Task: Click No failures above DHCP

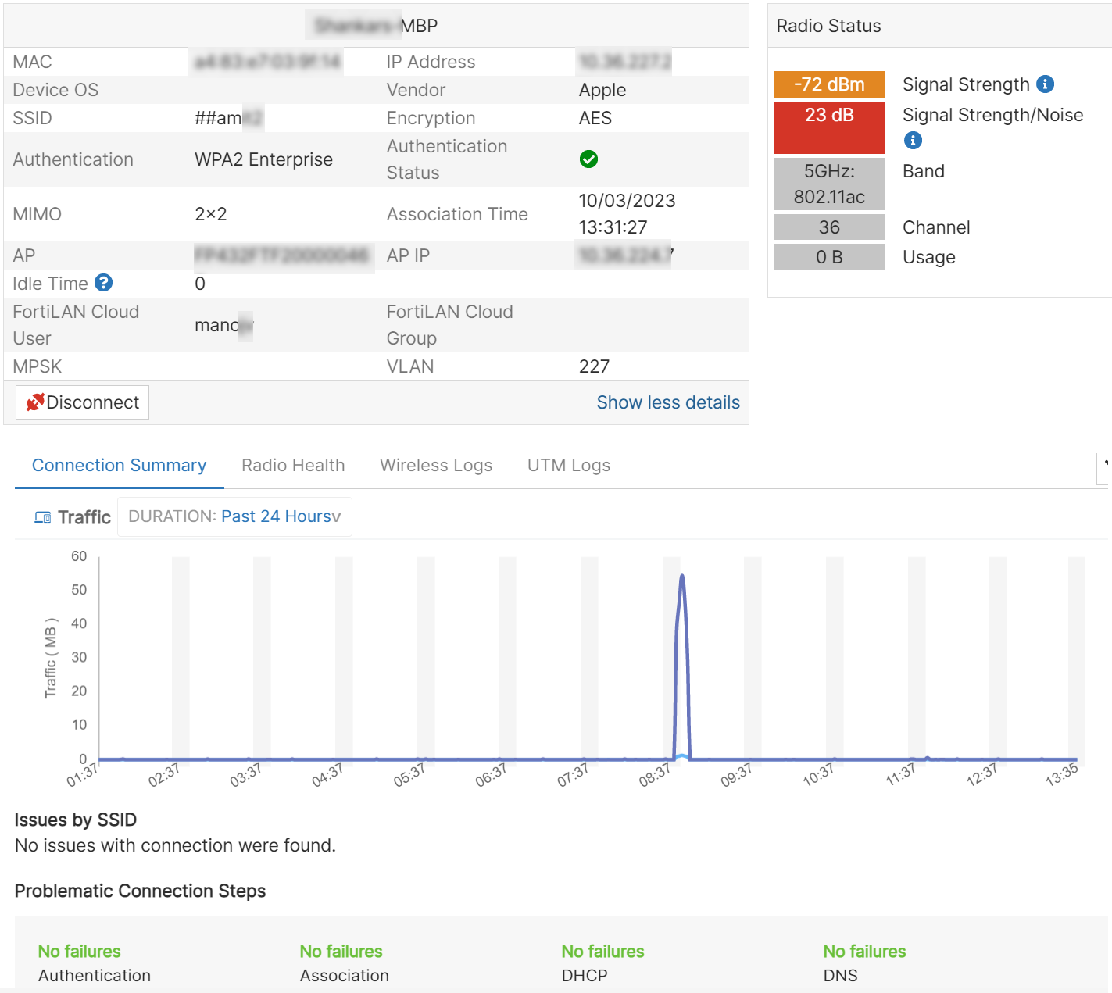Action: [x=603, y=952]
